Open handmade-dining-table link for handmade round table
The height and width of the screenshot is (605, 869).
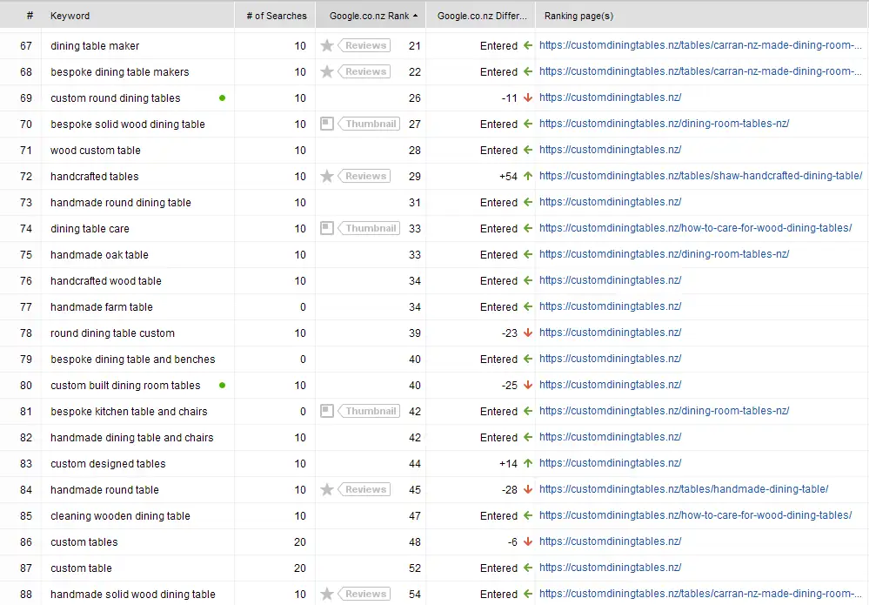point(684,489)
